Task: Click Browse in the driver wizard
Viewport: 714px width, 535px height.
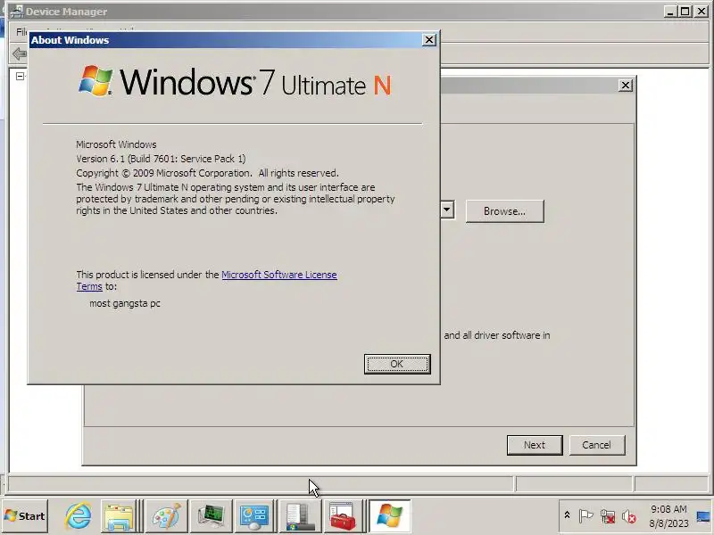Action: coord(504,211)
